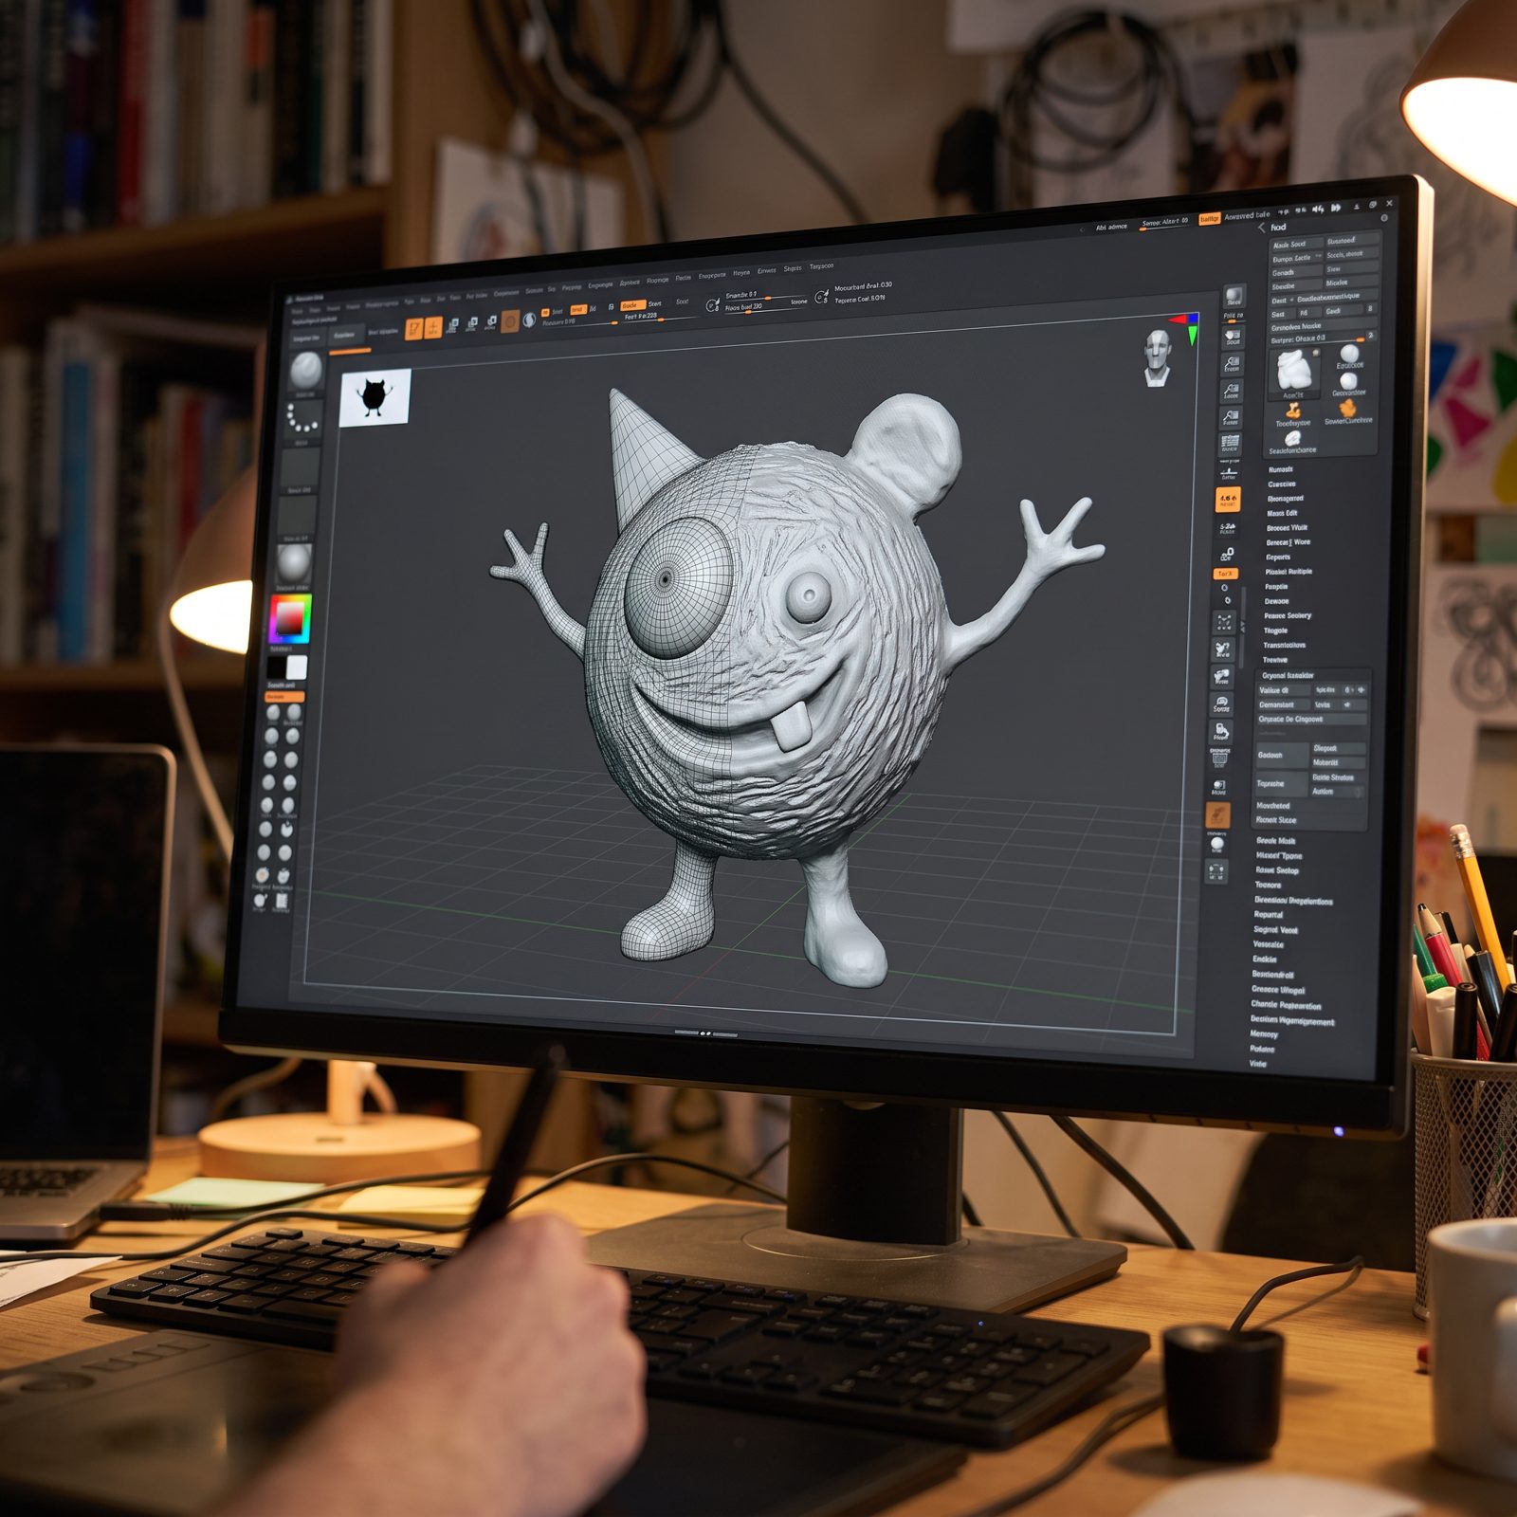Screen dimensions: 1517x1517
Task: Toggle the orange 'TorX' symmetry button
Action: [1225, 574]
